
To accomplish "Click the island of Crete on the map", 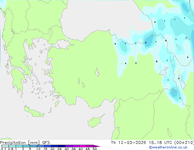I will point(34,112).
